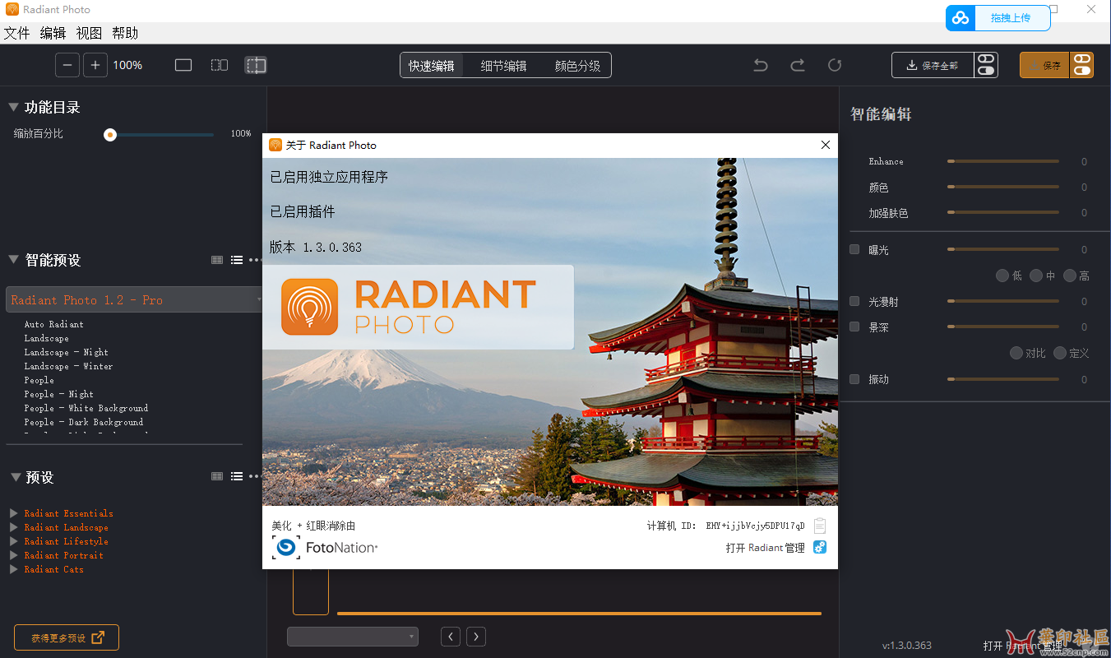
Task: Click the orange 保存 button
Action: pos(1044,65)
